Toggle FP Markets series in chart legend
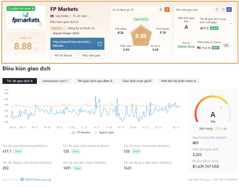This screenshot has height=187, width=239. 81,132
